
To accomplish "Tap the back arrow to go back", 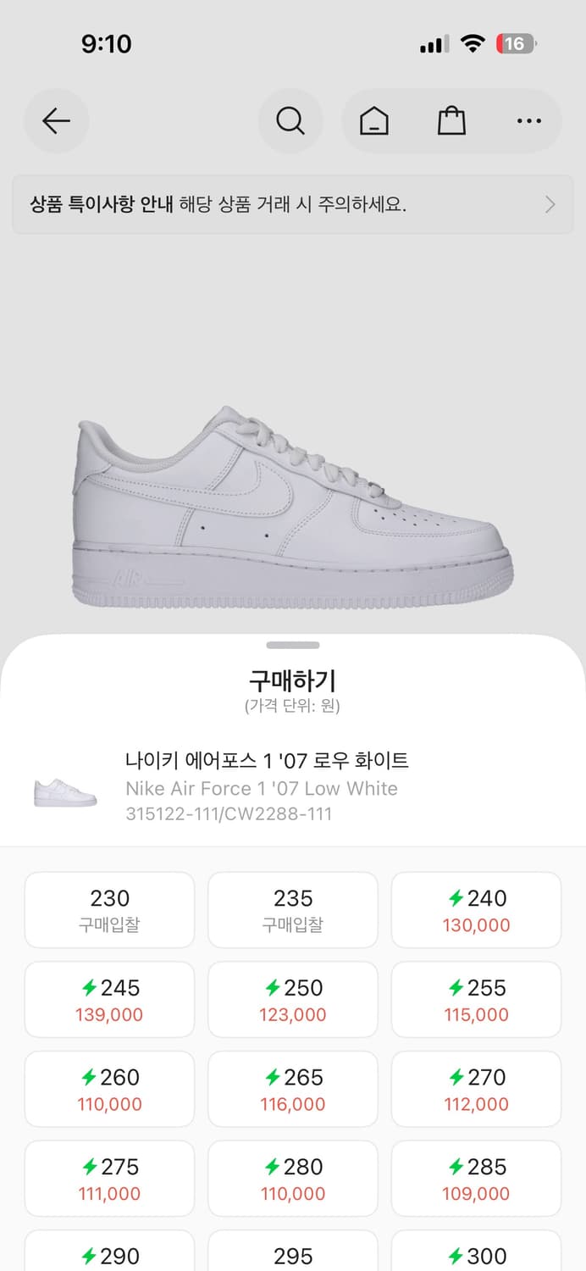I will [x=56, y=120].
